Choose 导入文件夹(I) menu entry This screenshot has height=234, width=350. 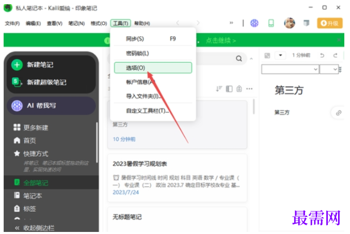click(x=153, y=96)
